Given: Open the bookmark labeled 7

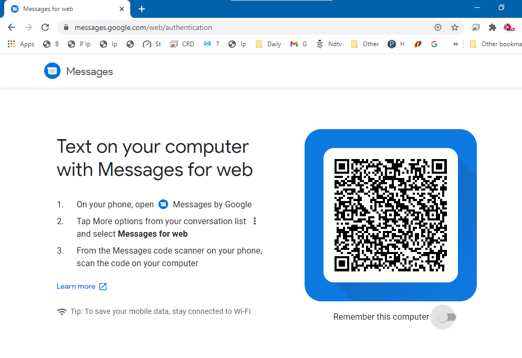Looking at the screenshot, I should (x=212, y=44).
